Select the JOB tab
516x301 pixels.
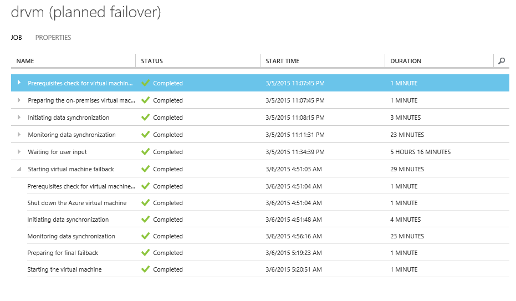pos(16,38)
